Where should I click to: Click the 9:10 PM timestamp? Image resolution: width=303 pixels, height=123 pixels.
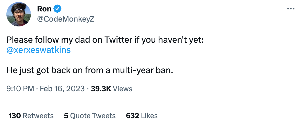pyautogui.click(x=20, y=88)
